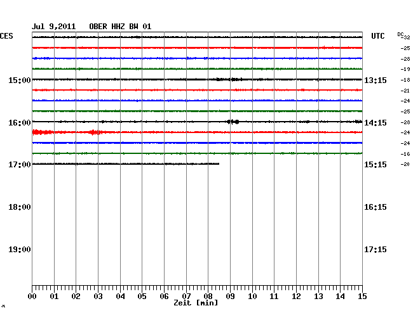Select the 18:00 local time label
The width and height of the screenshot is (413, 313).
tap(20, 207)
